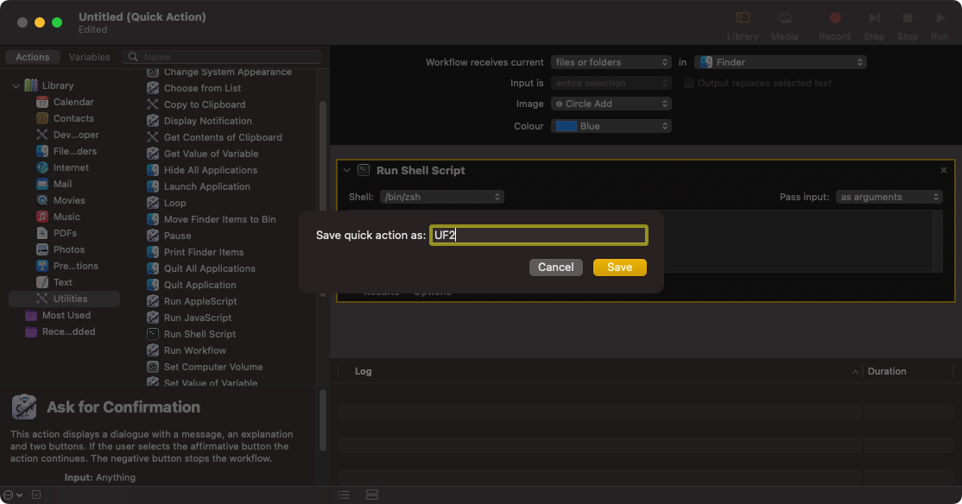The height and width of the screenshot is (504, 962).
Task: Switch to the Actions tab
Action: point(33,57)
